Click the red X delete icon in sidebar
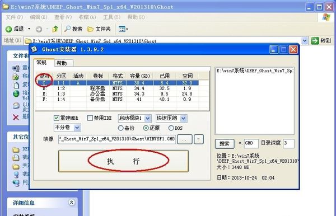336x216 pixels. pyautogui.click(x=16, y=117)
